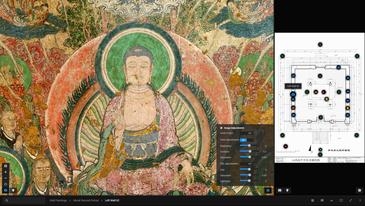Adjust the Hue slider
Viewport: 365px width, 206px height.
coord(249,169)
